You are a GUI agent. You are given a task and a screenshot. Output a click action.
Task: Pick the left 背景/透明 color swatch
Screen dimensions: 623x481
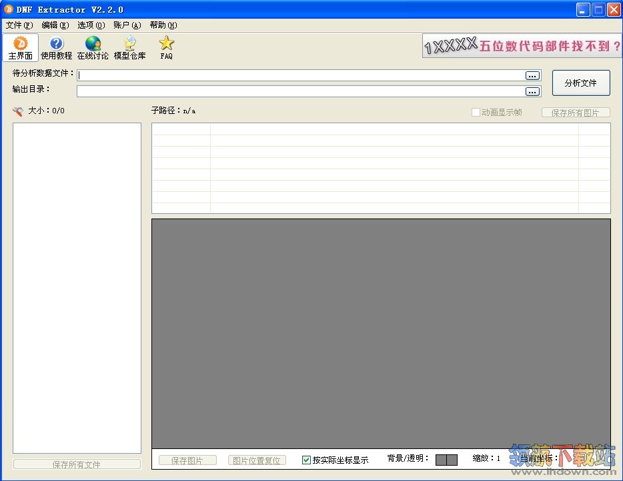(x=441, y=460)
